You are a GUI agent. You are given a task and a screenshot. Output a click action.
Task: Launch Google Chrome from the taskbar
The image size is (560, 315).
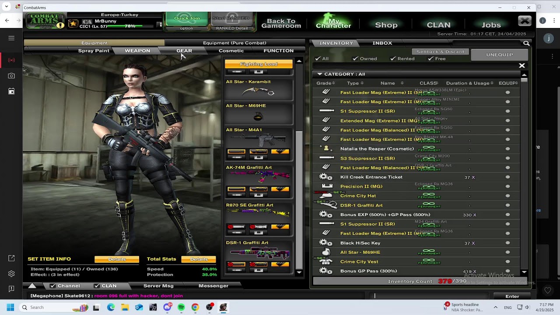tap(195, 307)
